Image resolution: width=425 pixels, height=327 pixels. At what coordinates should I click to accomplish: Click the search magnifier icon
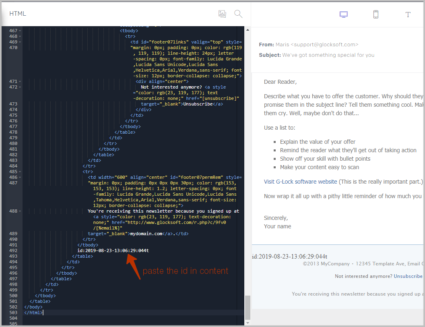pos(238,14)
